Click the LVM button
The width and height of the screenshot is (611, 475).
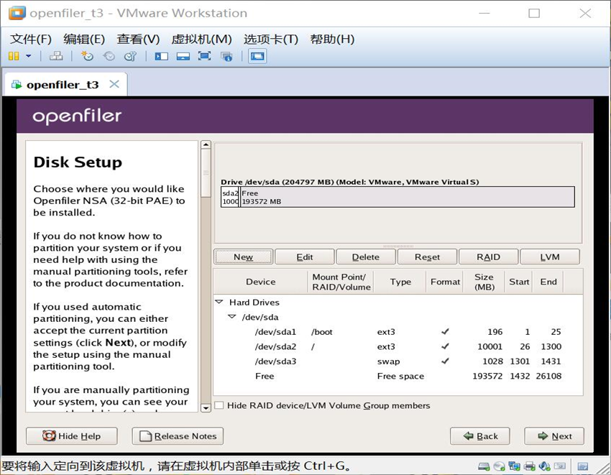[x=550, y=257]
